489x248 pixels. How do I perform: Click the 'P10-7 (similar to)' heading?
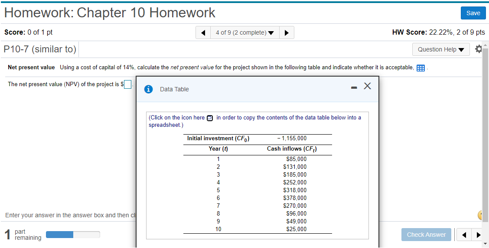(x=40, y=49)
